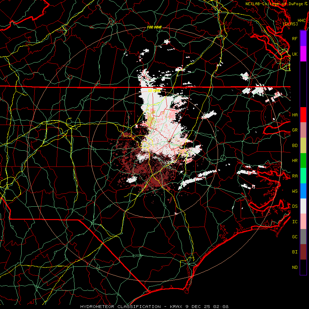Pick the brown BI legend swatch

pyautogui.click(x=303, y=252)
